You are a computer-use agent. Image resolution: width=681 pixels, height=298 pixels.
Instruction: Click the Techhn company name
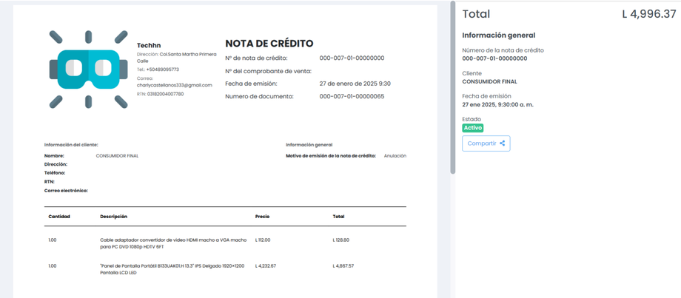point(149,46)
